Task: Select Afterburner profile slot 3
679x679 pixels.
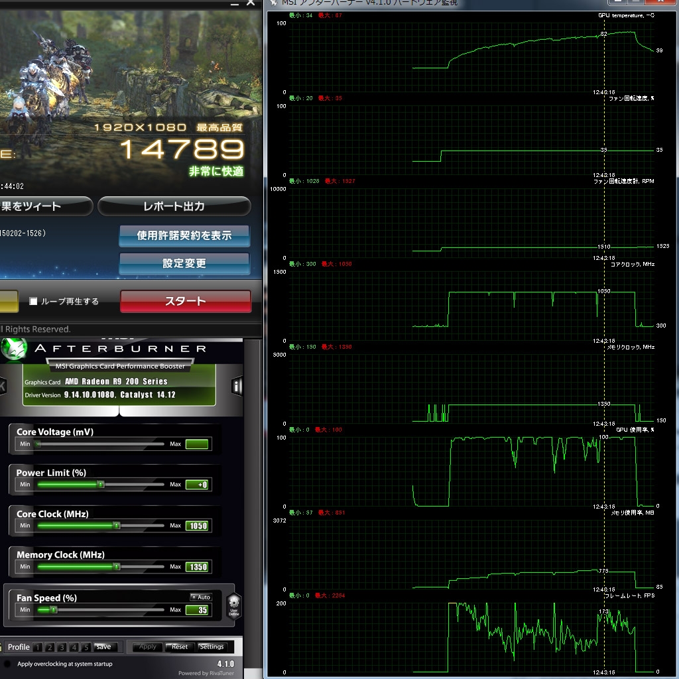Action: (62, 647)
